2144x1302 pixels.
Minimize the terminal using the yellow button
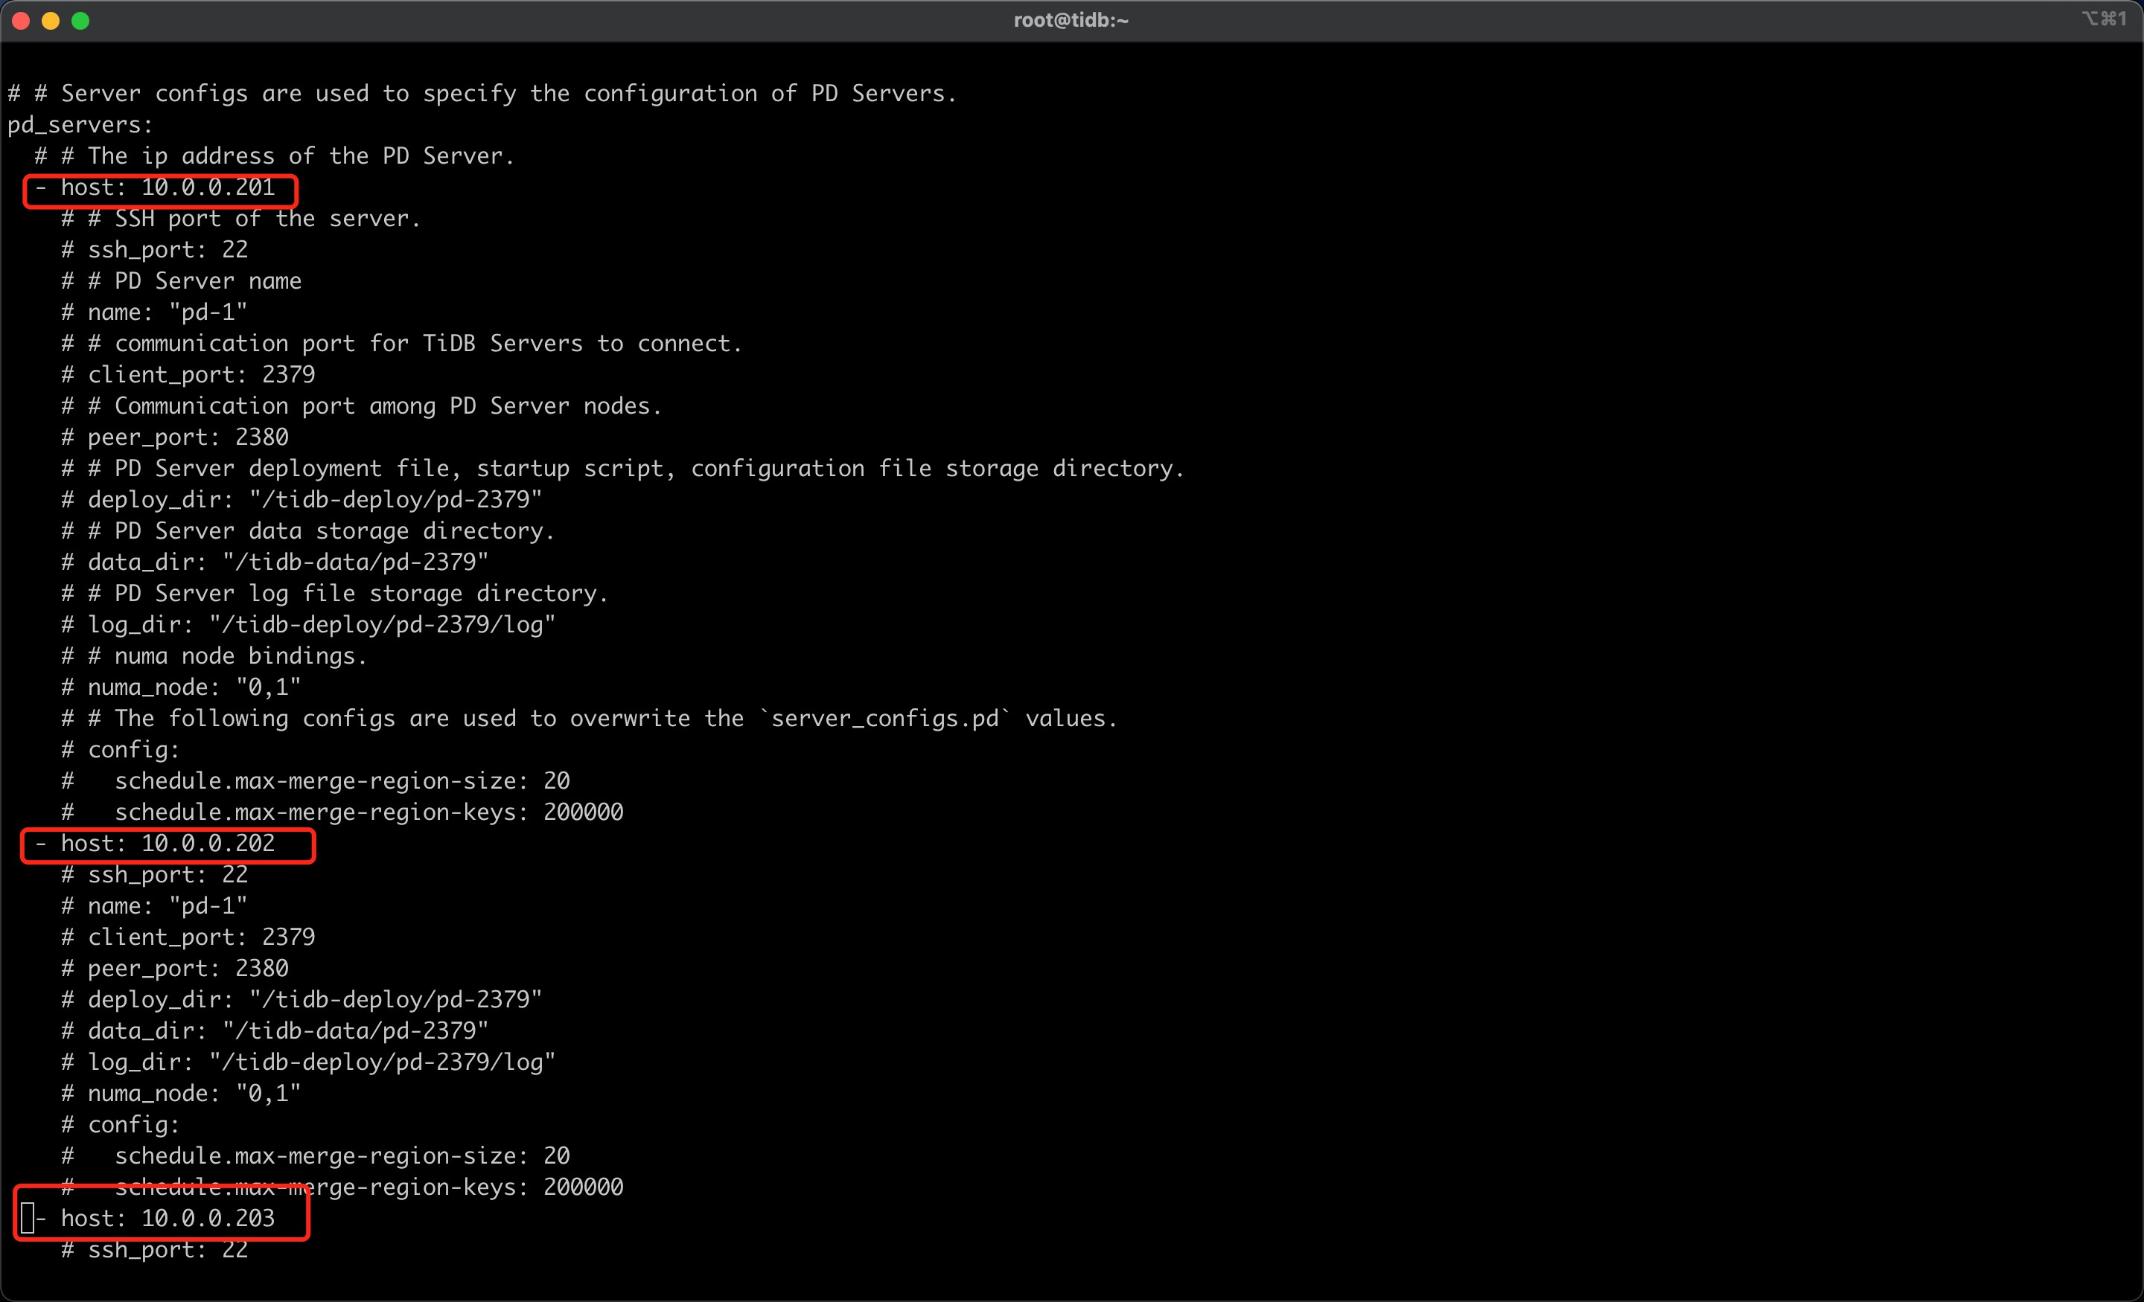click(x=51, y=21)
